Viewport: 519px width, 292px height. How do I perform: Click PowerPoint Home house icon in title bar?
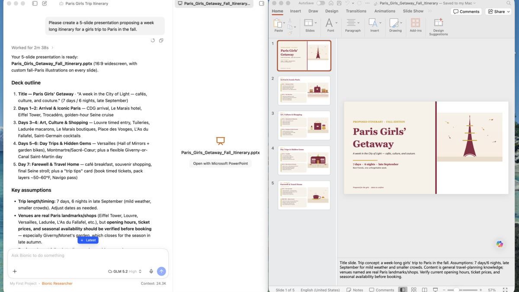point(331,3)
